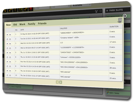Open the Family voicemail folder tab
Image resolution: width=133 pixels, height=104 pixels.
32,24
